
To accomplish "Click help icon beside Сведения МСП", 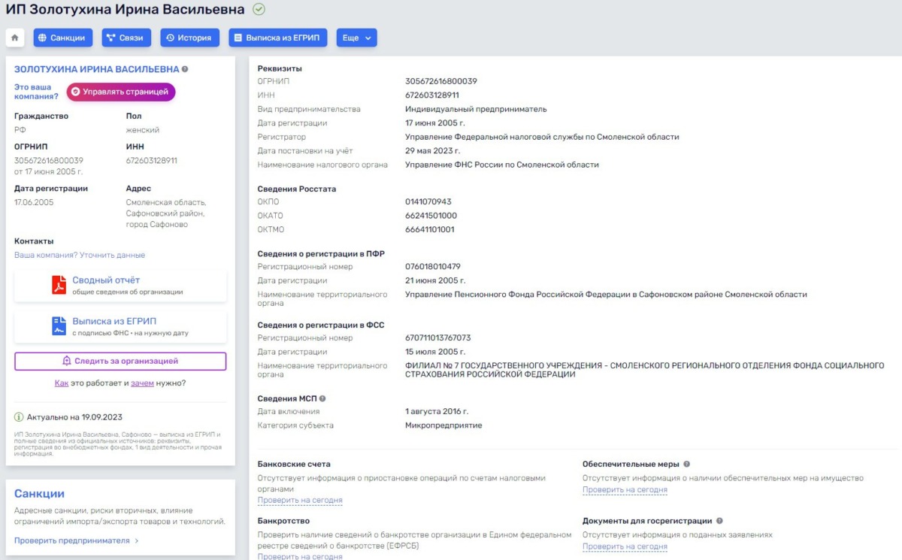I will pyautogui.click(x=322, y=398).
